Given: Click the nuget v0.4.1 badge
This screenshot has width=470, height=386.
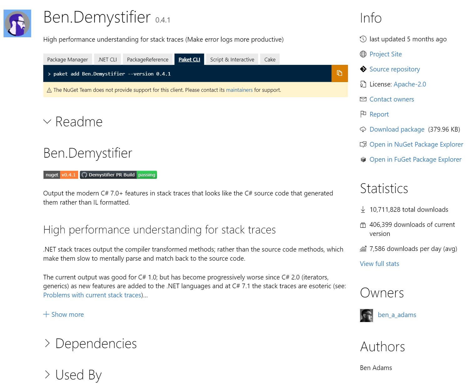Looking at the screenshot, I should 61,175.
